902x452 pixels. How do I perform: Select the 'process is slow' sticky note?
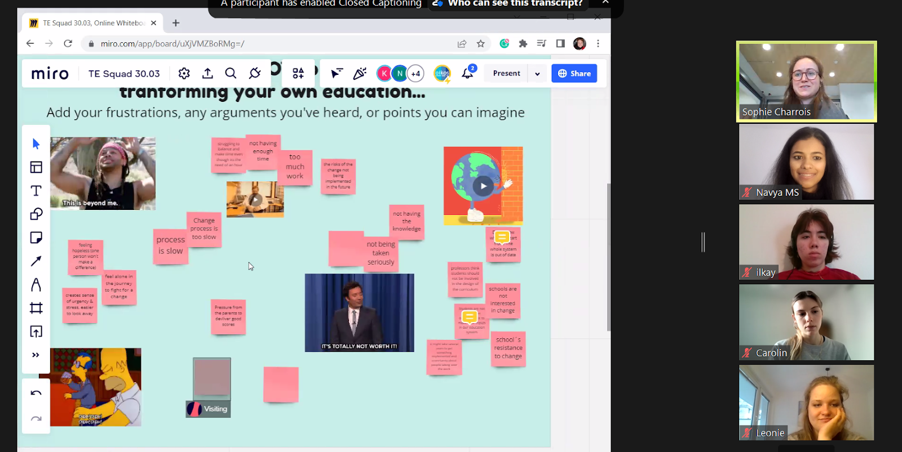(170, 245)
